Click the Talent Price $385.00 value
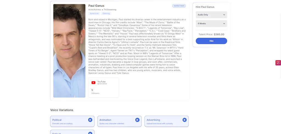281x134 pixels. 219,34
